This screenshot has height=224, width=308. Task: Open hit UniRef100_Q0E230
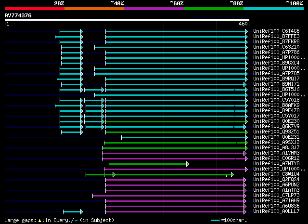point(276,121)
